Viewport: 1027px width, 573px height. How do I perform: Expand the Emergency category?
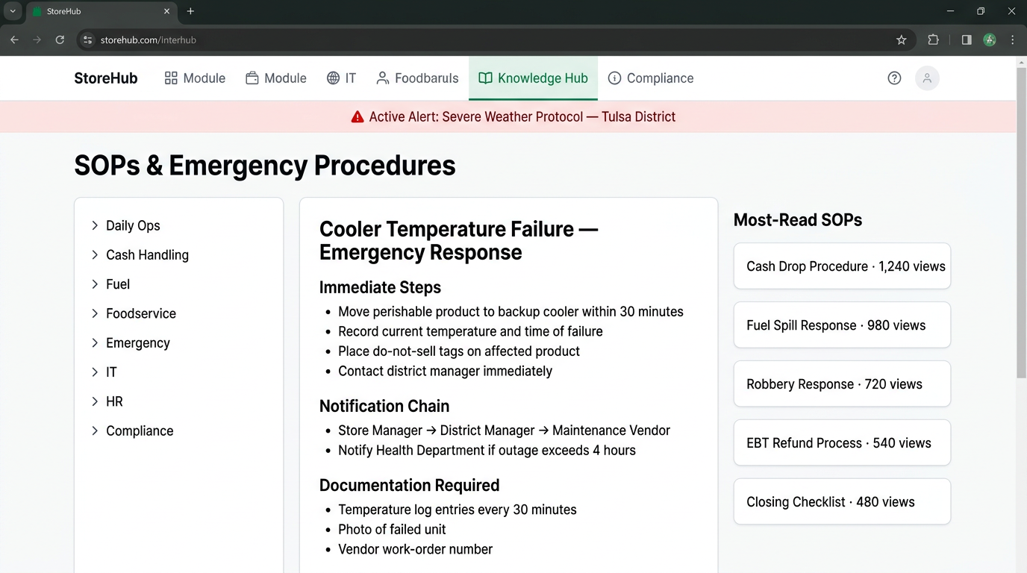pyautogui.click(x=131, y=343)
